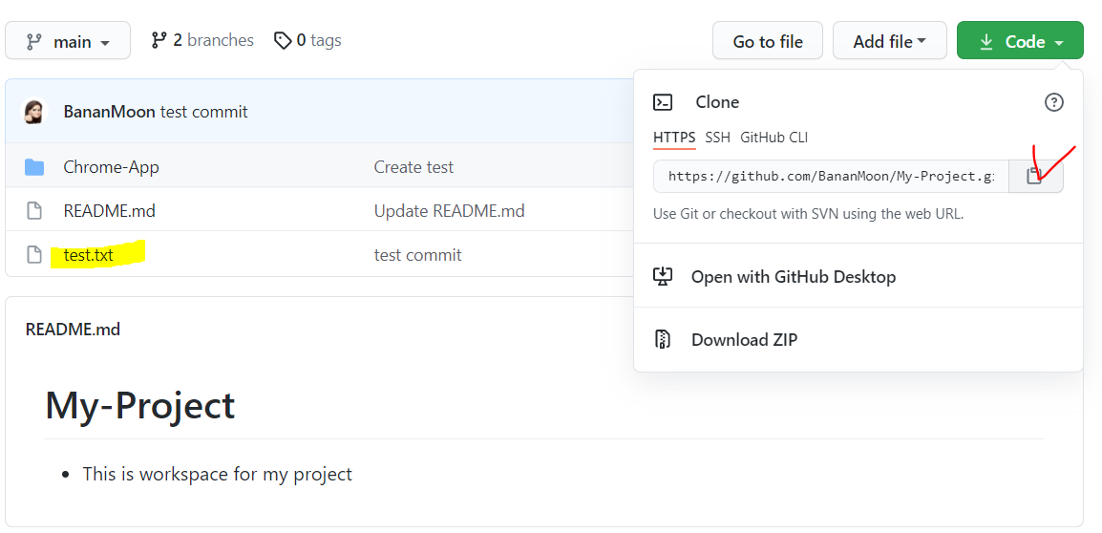This screenshot has width=1102, height=533.
Task: Click the Open with GitHub Desktop icon
Action: [x=663, y=276]
